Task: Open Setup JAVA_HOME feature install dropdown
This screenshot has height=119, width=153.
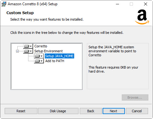Action: pyautogui.click(x=39, y=56)
